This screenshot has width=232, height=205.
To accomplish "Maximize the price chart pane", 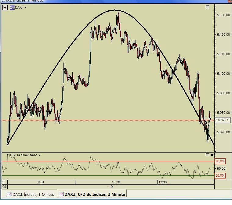I will click(x=208, y=7).
